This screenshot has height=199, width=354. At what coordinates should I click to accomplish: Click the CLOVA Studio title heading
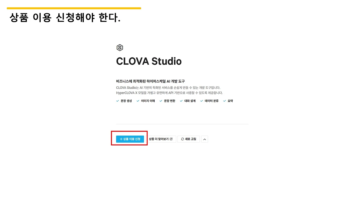(149, 61)
